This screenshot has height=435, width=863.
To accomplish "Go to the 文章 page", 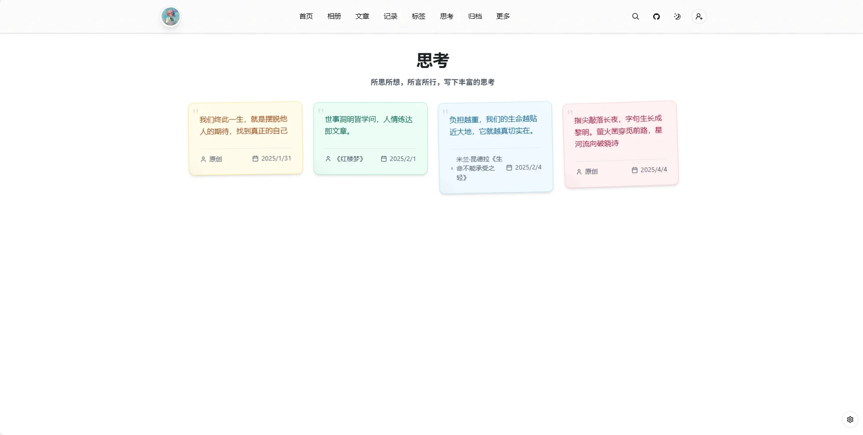I will (x=362, y=16).
